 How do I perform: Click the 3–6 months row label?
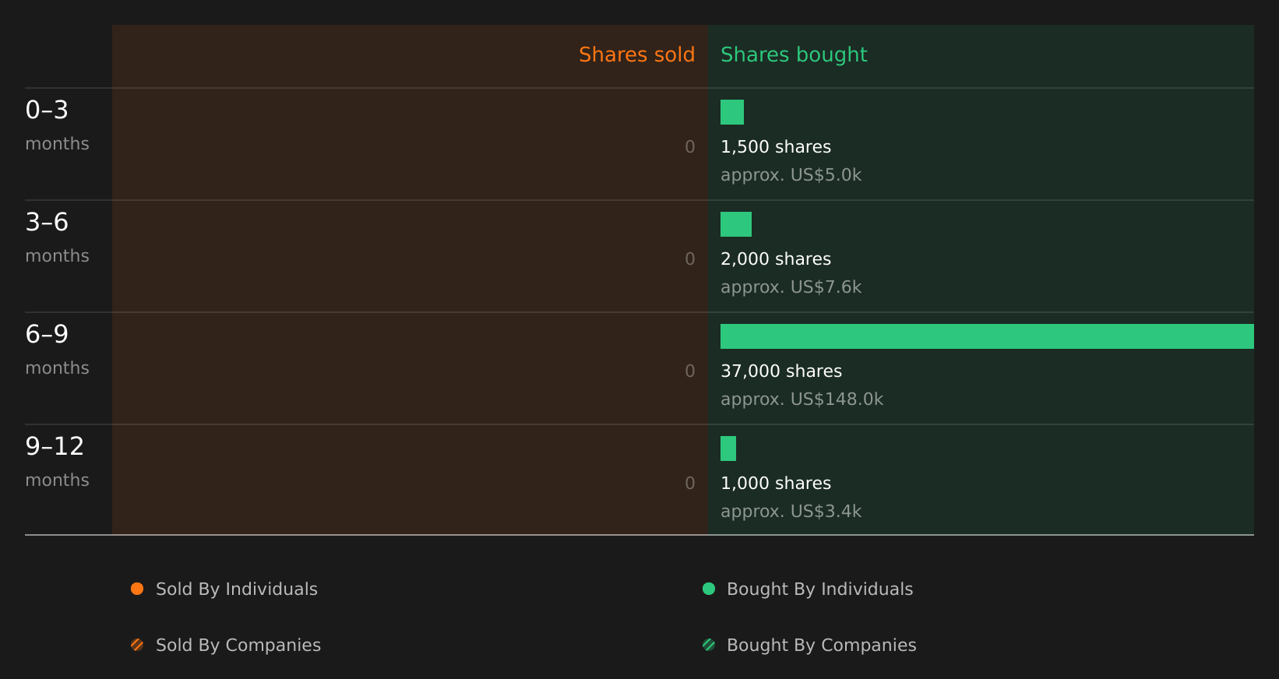point(57,237)
